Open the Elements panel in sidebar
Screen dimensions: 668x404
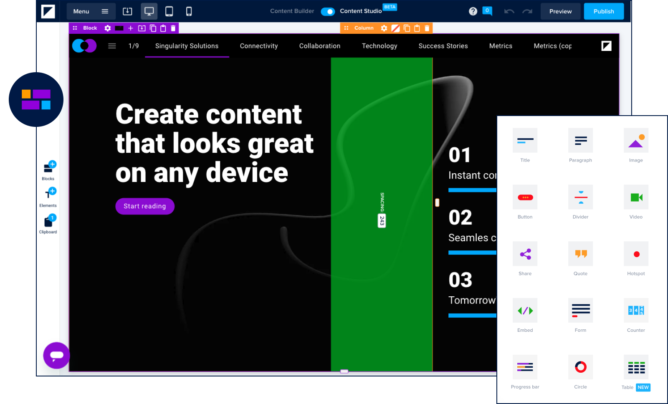coord(48,197)
